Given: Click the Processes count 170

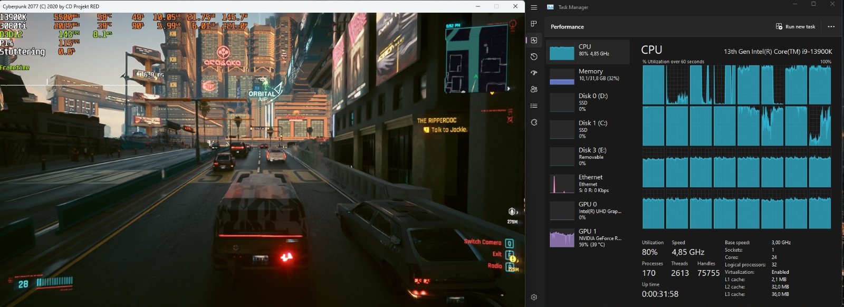Looking at the screenshot, I should [x=649, y=273].
